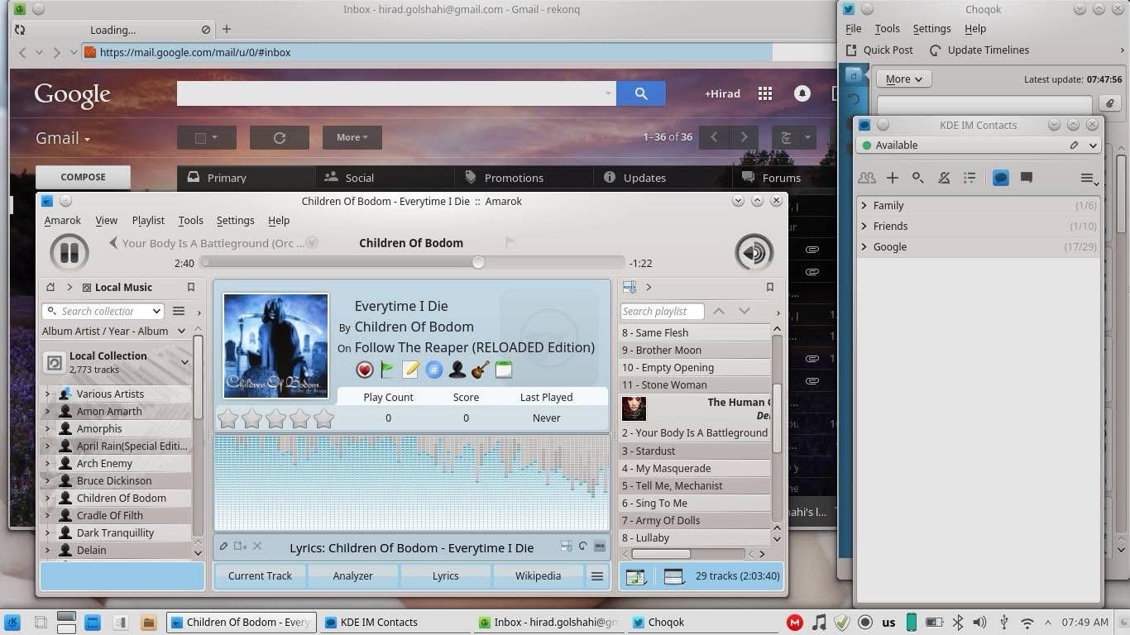This screenshot has height=635, width=1130.
Task: Click the Gmail COMPOSE button
Action: click(x=83, y=177)
